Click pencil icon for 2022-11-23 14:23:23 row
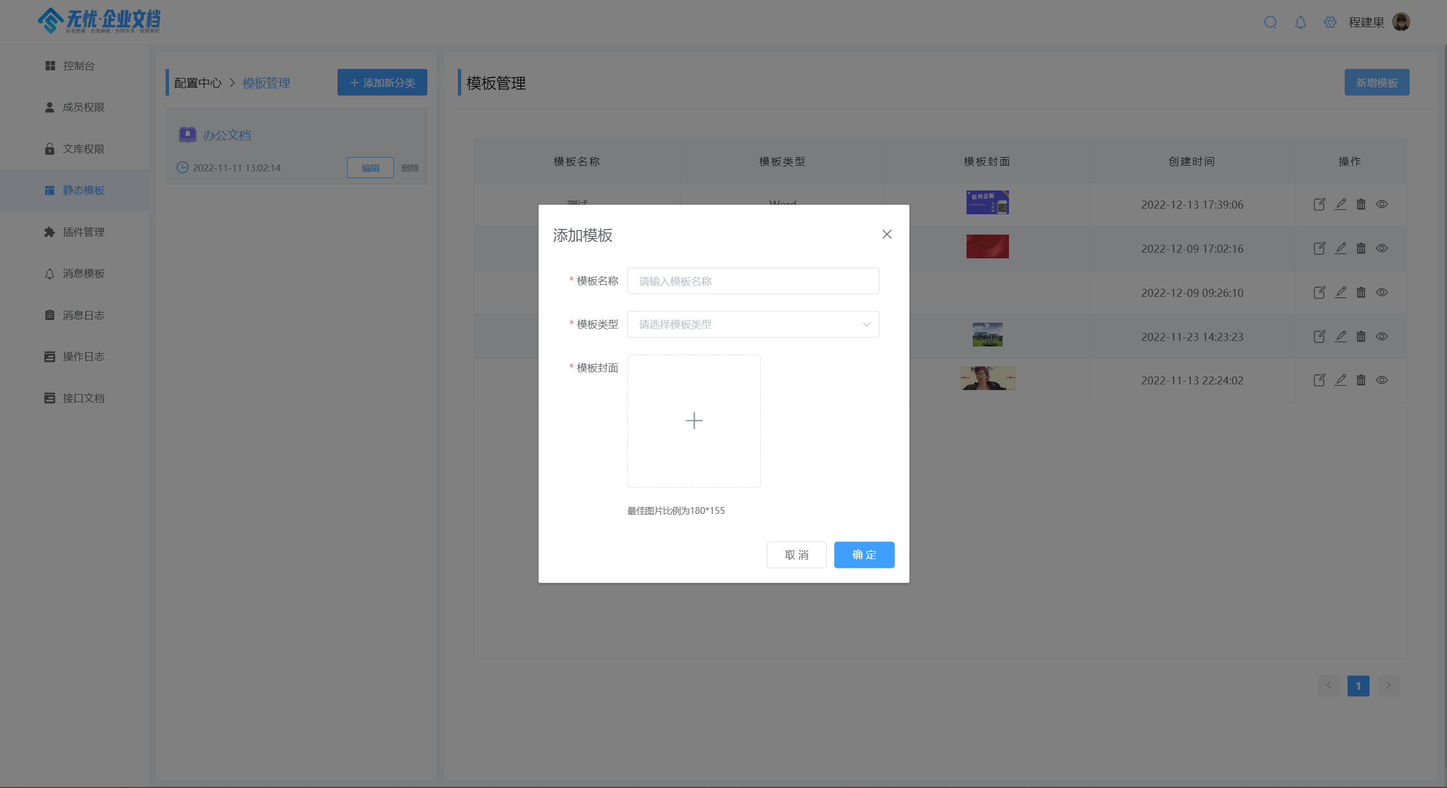The height and width of the screenshot is (788, 1447). click(x=1340, y=336)
